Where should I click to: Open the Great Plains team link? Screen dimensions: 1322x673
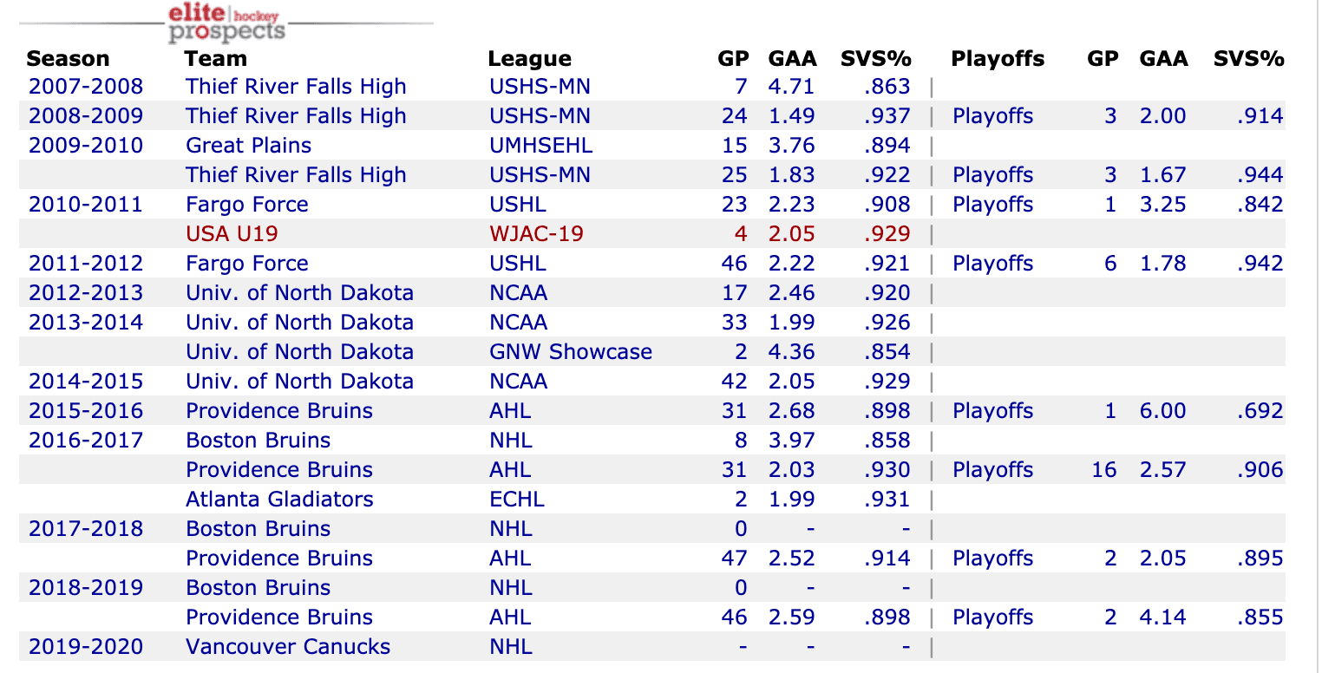(x=248, y=146)
